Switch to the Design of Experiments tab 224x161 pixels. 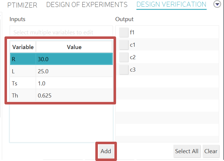pyautogui.click(x=87, y=5)
